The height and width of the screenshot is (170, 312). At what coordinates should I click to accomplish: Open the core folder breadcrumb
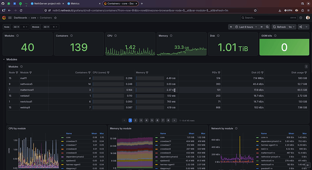click(33, 18)
